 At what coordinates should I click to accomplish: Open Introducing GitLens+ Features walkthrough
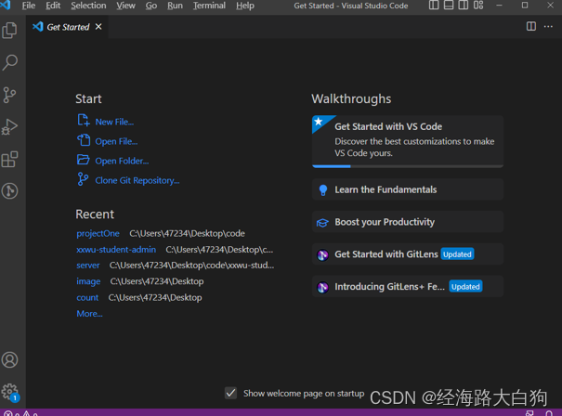tap(408, 286)
